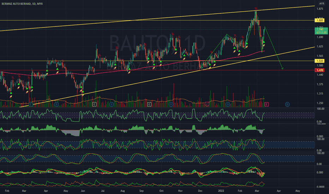Click the 1.875 price axis label
This screenshot has width=329, height=194.
pyautogui.click(x=320, y=9)
